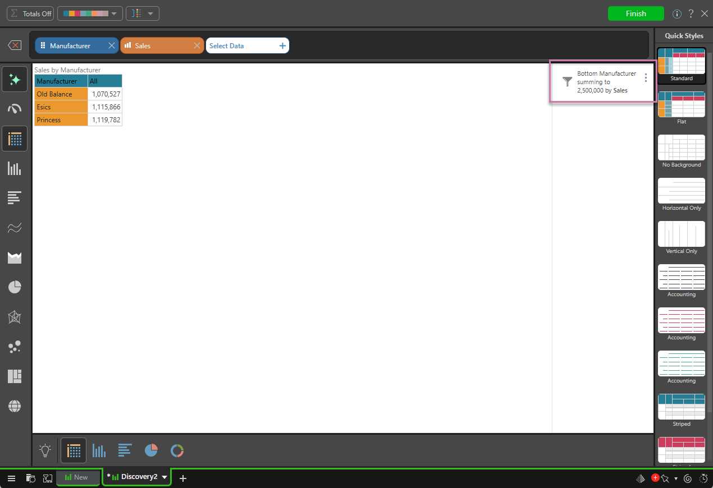
Task: Click the lightbulb recommendations icon
Action: pyautogui.click(x=45, y=450)
